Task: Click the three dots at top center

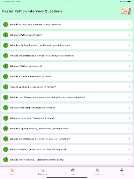Action: (67, 1)
